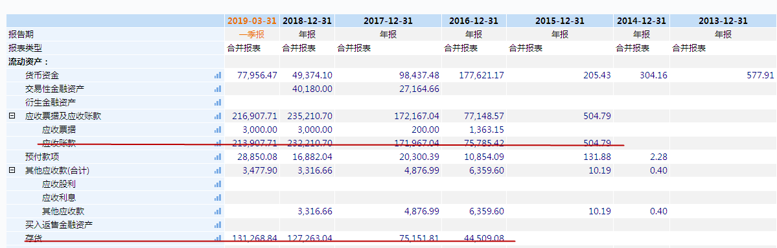
Task: Select the 2016-12-31 column header
Action: (x=473, y=21)
